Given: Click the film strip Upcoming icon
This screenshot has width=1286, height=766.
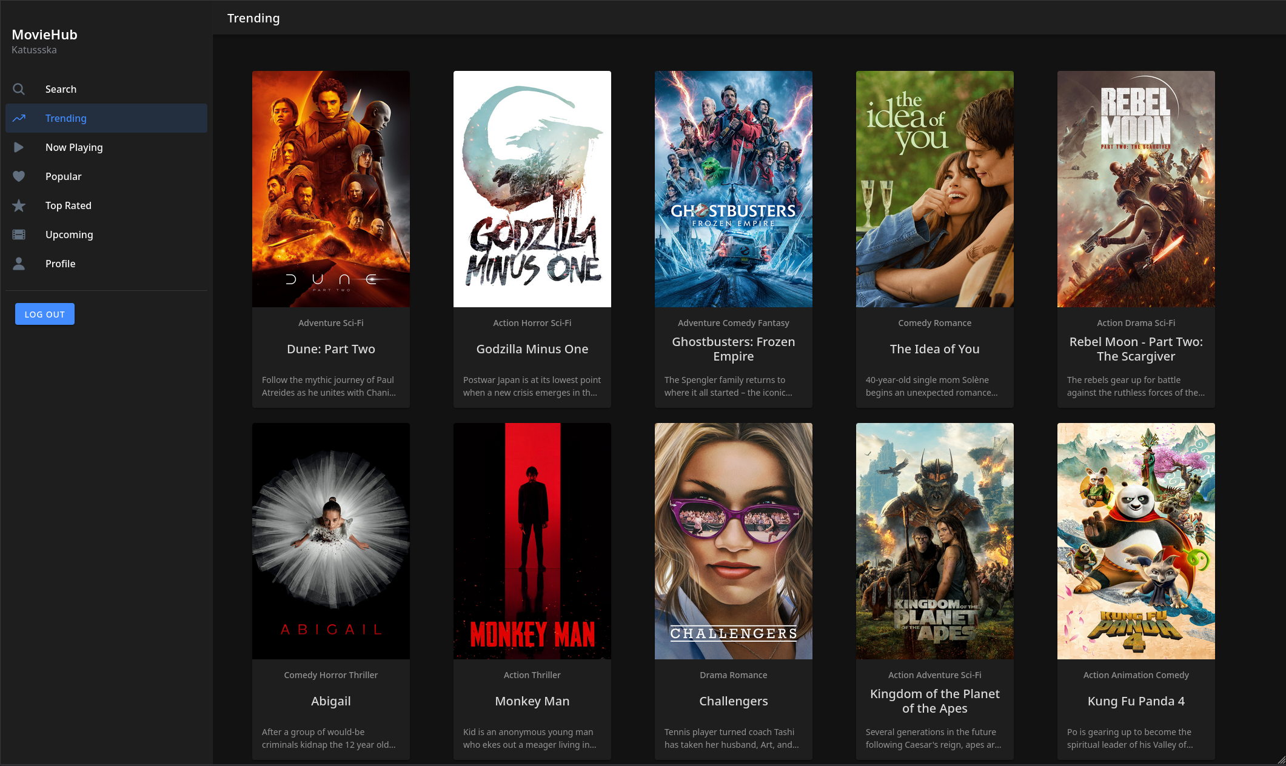Looking at the screenshot, I should (x=19, y=235).
